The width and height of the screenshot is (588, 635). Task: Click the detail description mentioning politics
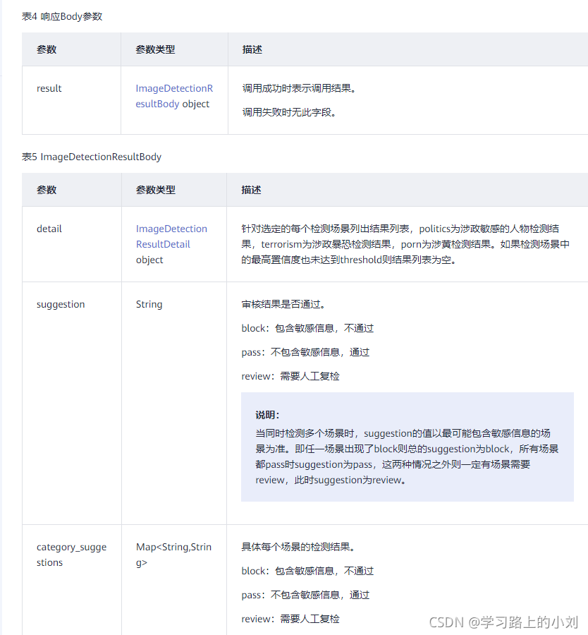coord(405,244)
